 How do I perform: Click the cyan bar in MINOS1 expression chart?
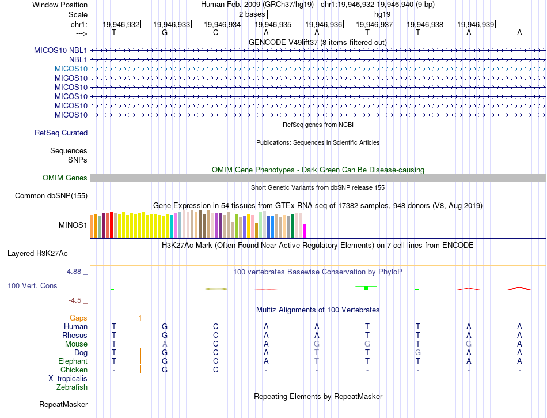pos(172,225)
